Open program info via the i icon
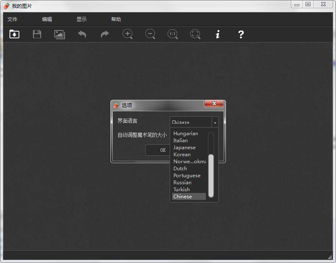 pos(218,35)
